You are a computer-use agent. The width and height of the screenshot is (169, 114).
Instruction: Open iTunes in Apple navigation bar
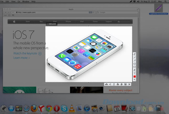(95, 21)
